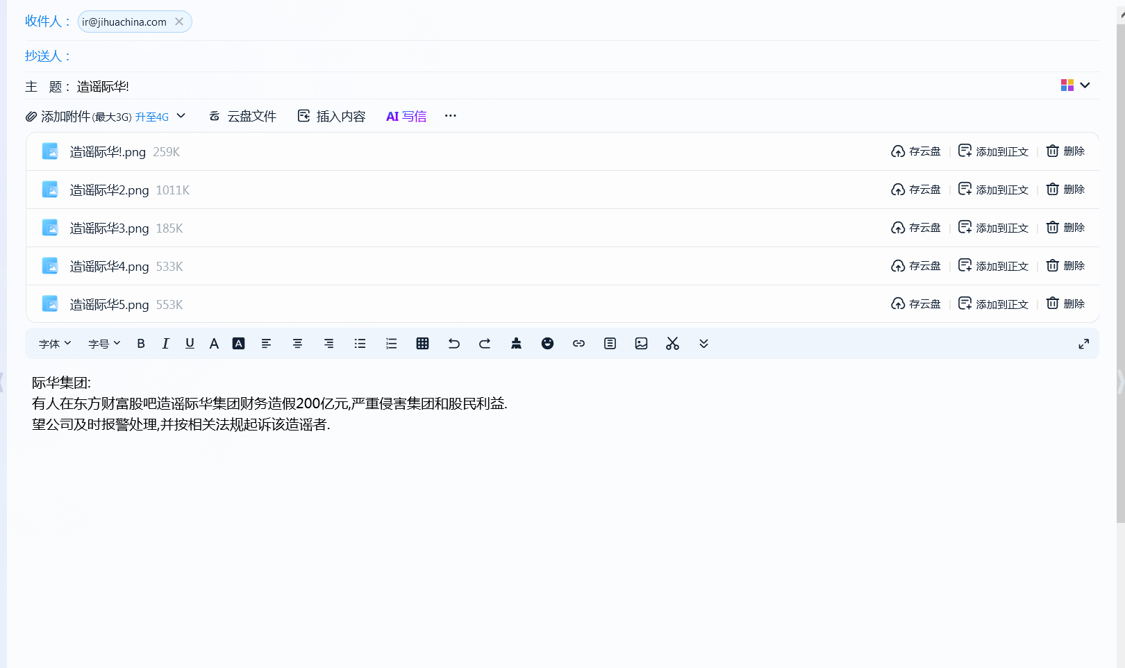This screenshot has height=668, width=1125.
Task: Open the 字体 font dropdown
Action: tap(55, 344)
